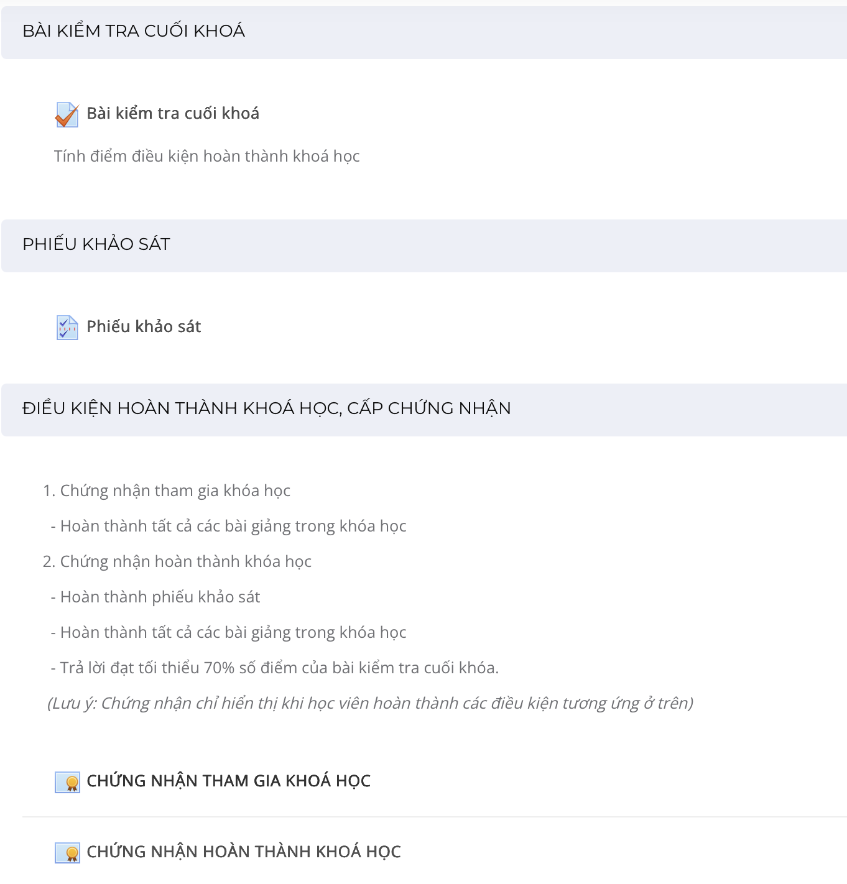The height and width of the screenshot is (884, 847).
Task: Click the divider line between the two certificates
Action: pyautogui.click(x=435, y=817)
